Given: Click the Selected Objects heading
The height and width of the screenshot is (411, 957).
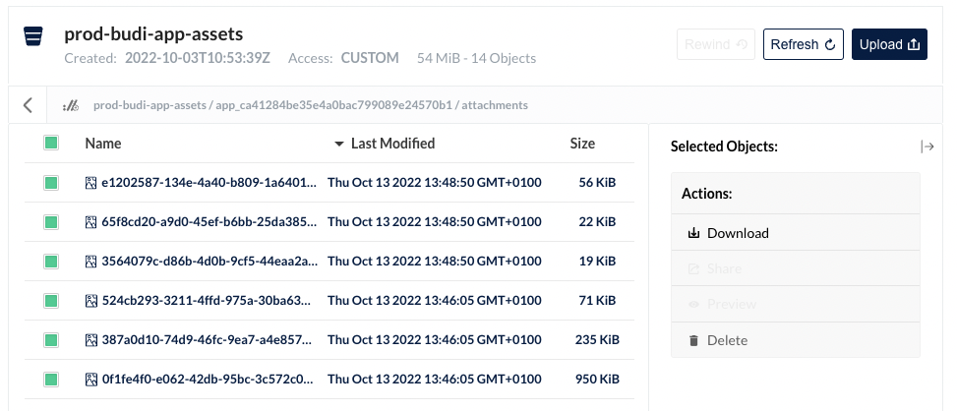Looking at the screenshot, I should [x=725, y=147].
